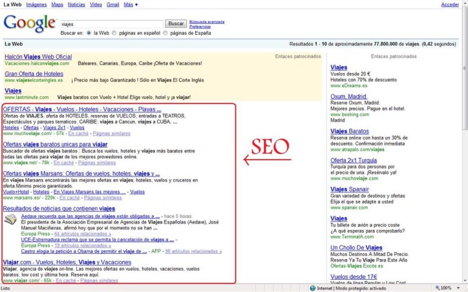Screen dimensions: 468x292
Task: Open Preferencias link
Action: tap(200, 27)
